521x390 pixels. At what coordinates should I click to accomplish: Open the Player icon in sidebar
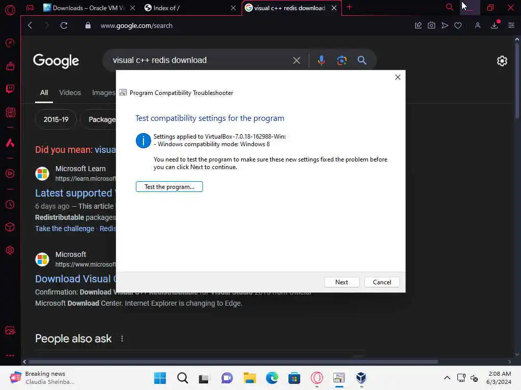[x=10, y=174]
